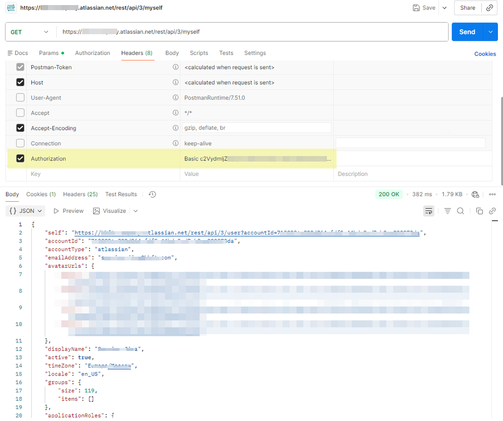Toggle the Postman-Token header checkbox

pos(20,67)
